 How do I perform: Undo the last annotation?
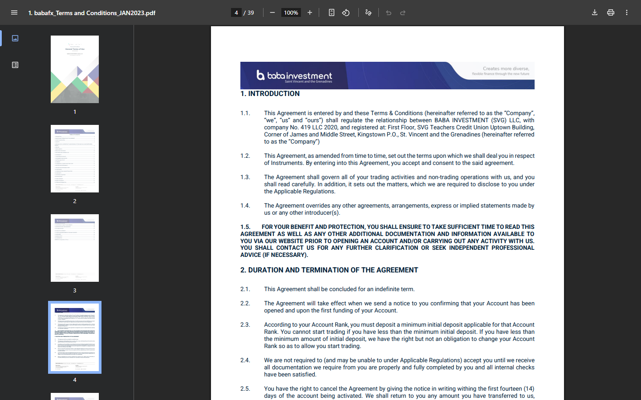(389, 12)
